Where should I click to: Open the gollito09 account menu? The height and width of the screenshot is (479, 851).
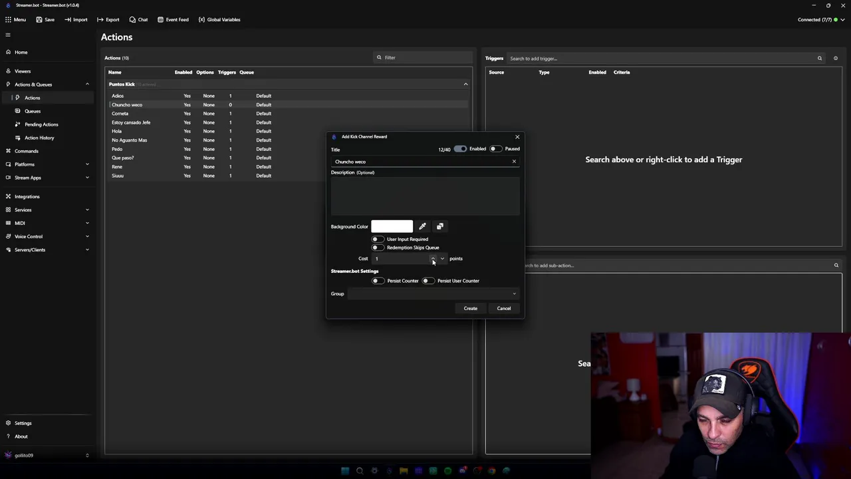pyautogui.click(x=47, y=455)
